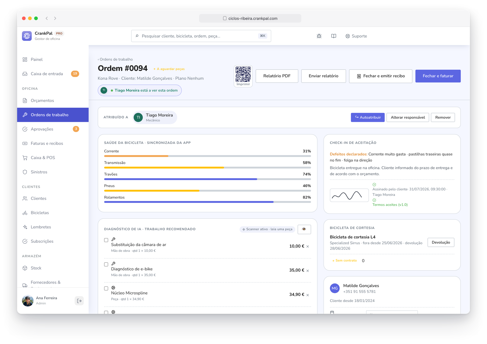
Task: Open Orçamentos in sidebar
Action: point(53,100)
